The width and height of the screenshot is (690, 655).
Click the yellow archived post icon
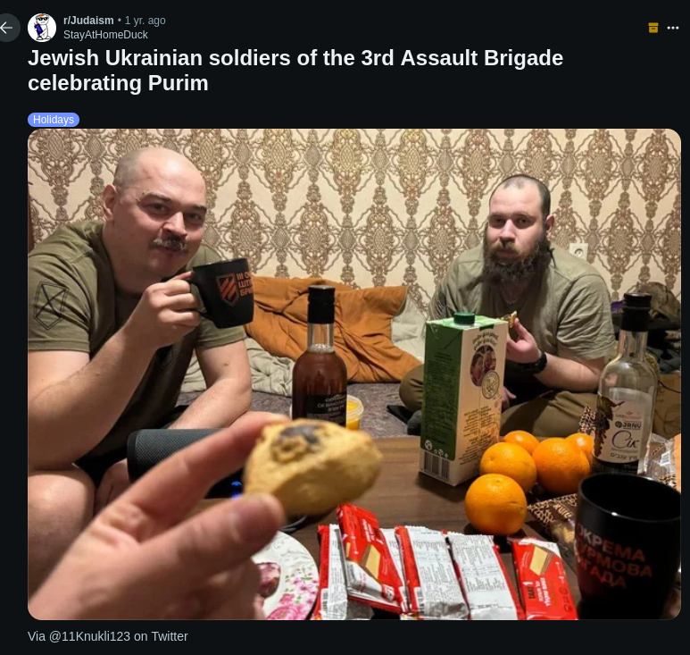[653, 28]
